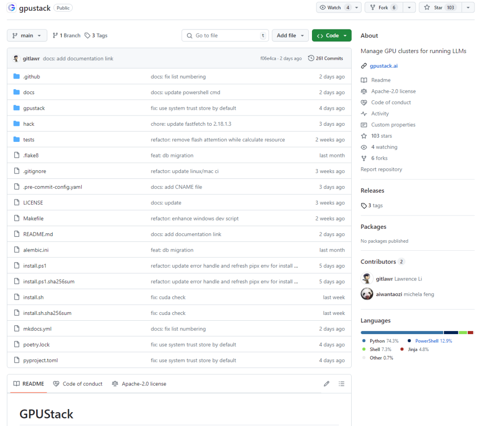Open the .gitignore file
This screenshot has width=482, height=426.
tap(34, 171)
